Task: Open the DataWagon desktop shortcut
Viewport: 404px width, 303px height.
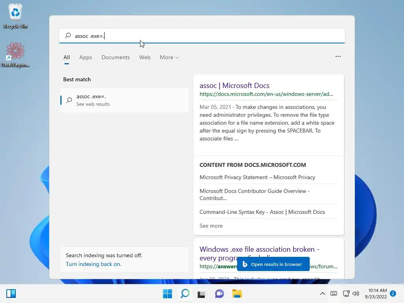Action: coord(15,54)
